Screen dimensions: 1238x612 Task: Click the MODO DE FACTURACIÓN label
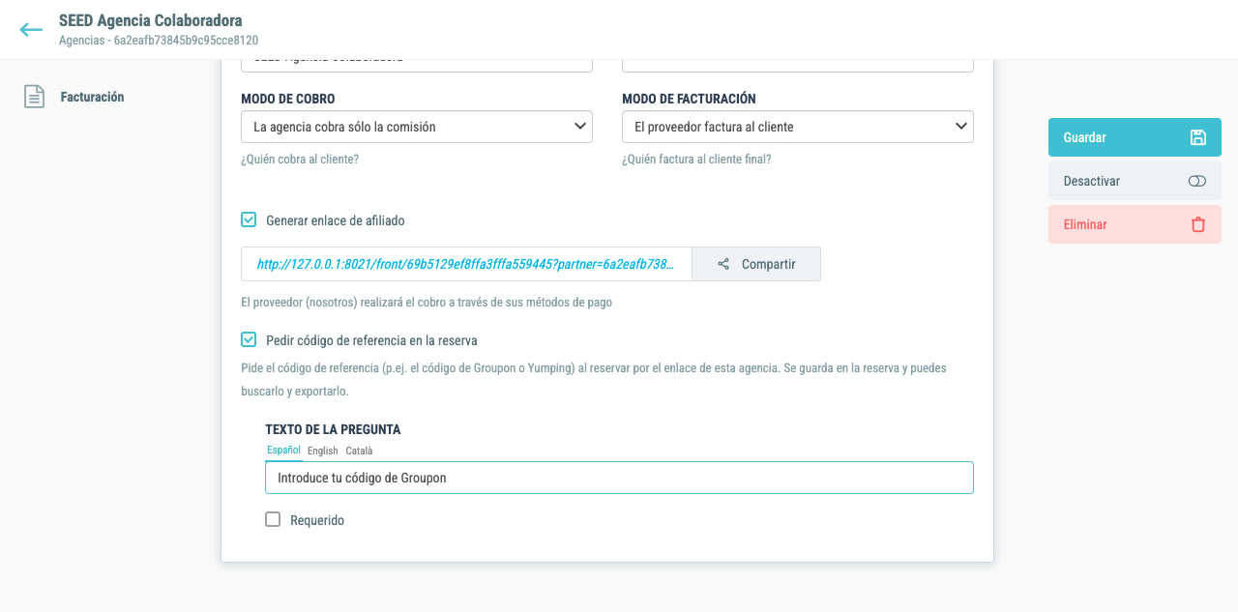tap(689, 99)
